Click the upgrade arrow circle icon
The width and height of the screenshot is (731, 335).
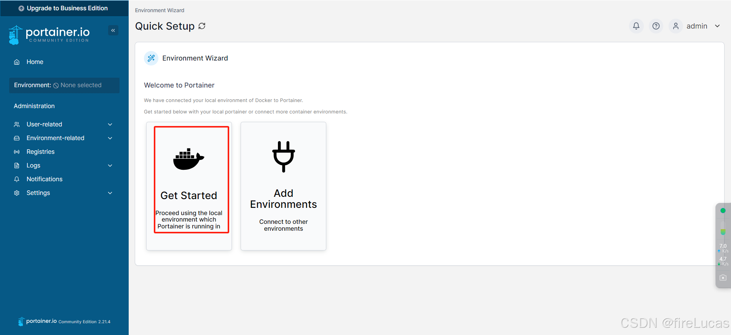pyautogui.click(x=21, y=8)
